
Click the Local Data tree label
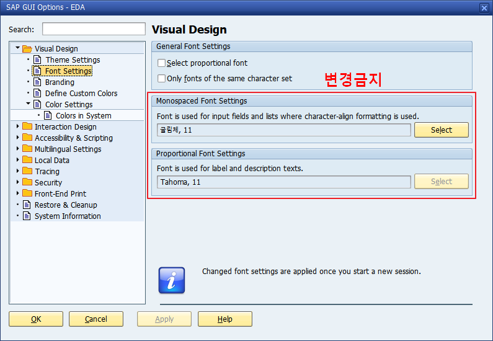pos(52,161)
